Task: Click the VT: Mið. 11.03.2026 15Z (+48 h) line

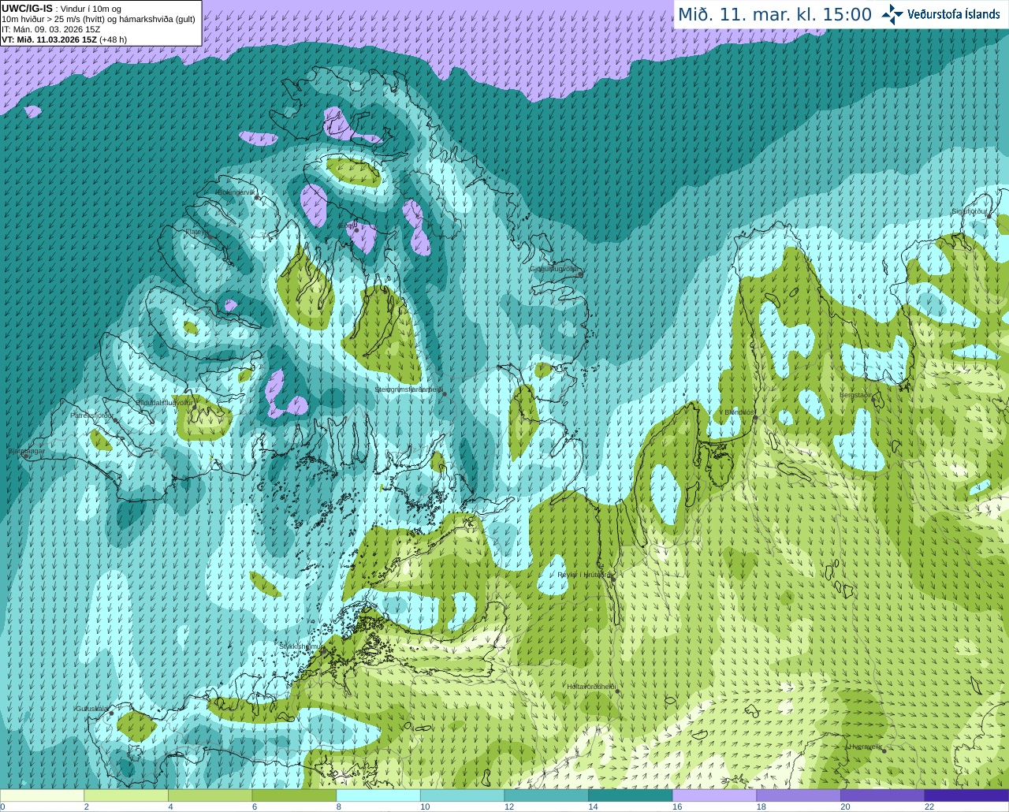Action: point(64,39)
